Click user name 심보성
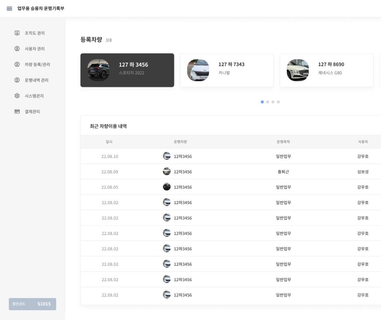 tap(363, 172)
